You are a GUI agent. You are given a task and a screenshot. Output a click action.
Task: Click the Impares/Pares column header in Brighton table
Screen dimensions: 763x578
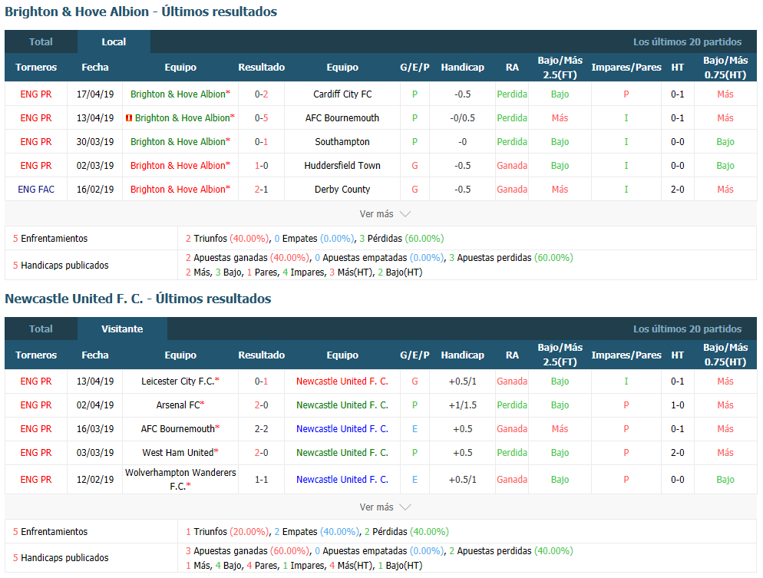click(626, 67)
